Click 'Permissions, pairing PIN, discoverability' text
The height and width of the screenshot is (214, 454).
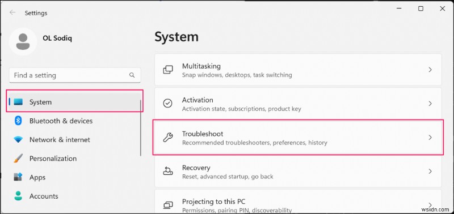pos(237,210)
